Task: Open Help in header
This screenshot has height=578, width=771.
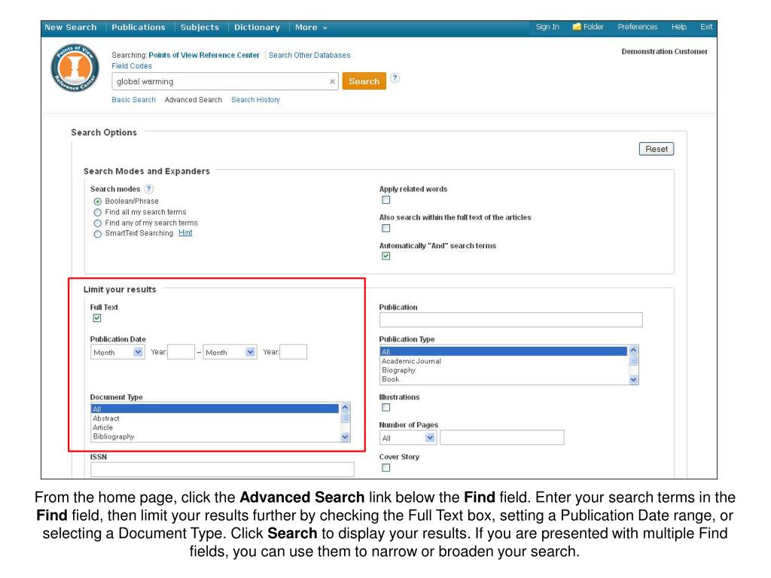Action: pyautogui.click(x=678, y=27)
